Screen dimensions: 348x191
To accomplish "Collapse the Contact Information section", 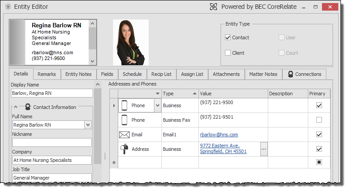I will 15,107.
